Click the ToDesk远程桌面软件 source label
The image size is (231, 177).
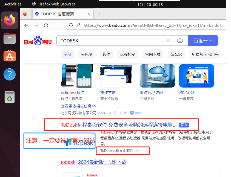click(117, 151)
